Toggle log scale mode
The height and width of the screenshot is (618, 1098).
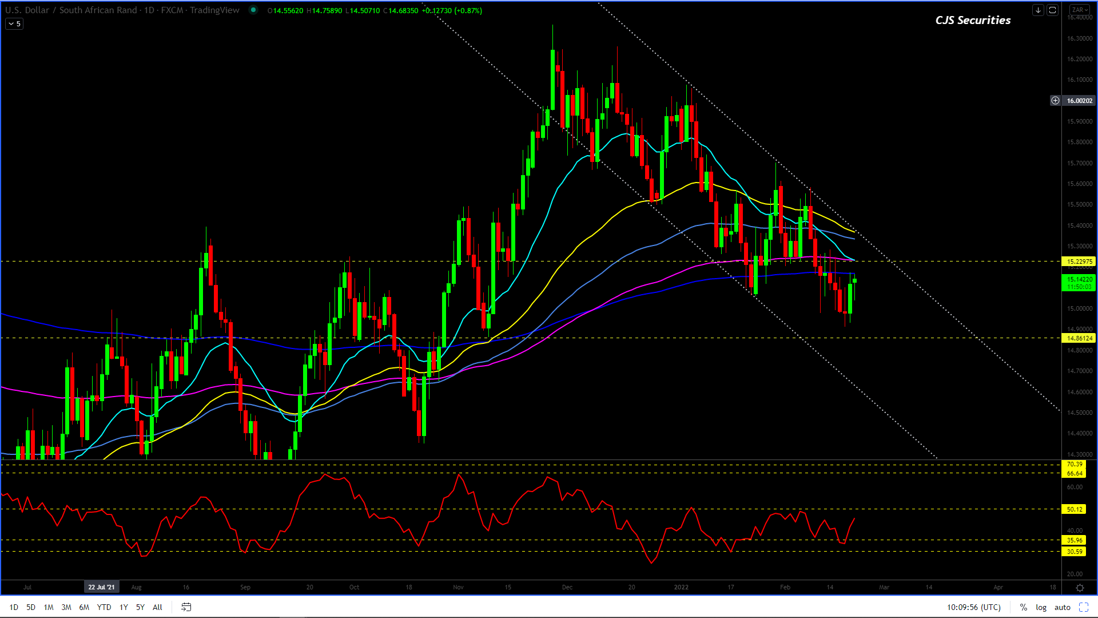(1041, 607)
